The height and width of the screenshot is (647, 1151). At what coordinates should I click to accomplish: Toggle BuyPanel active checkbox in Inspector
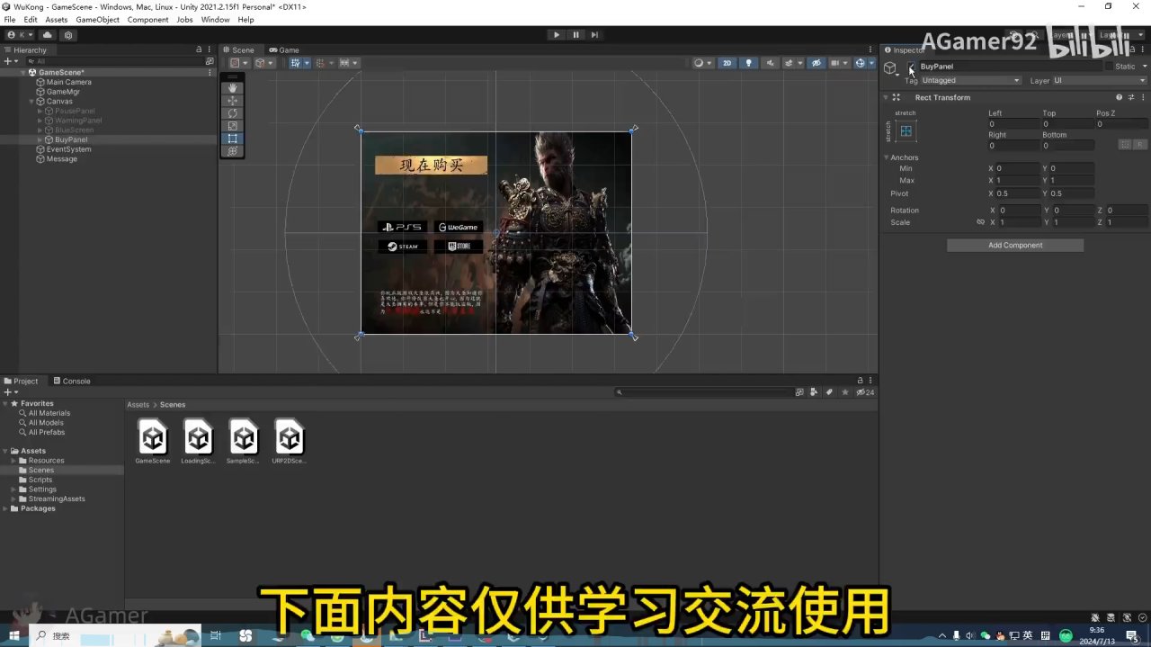(x=911, y=67)
